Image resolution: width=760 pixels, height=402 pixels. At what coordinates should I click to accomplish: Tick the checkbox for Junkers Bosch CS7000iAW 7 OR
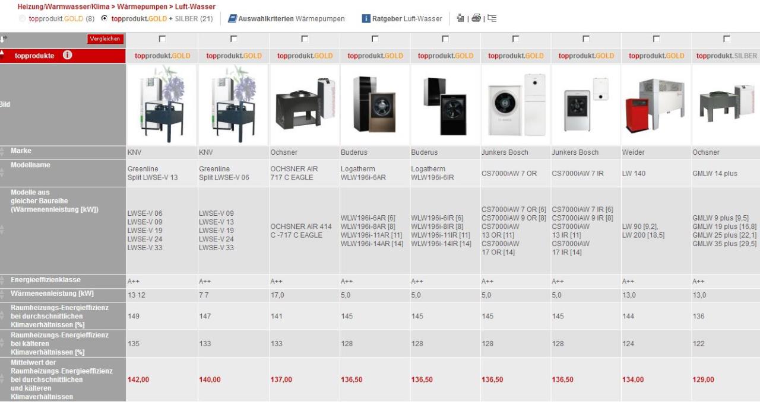point(515,39)
